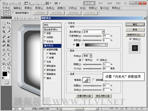The width and height of the screenshot is (148, 111).
Task: Check the 滚动所有窗口 option
Action: pyautogui.click(x=14, y=13)
